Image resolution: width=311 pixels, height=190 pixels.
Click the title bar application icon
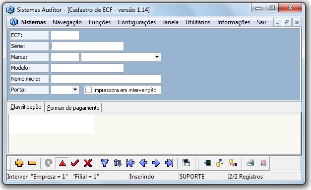[x=10, y=10]
